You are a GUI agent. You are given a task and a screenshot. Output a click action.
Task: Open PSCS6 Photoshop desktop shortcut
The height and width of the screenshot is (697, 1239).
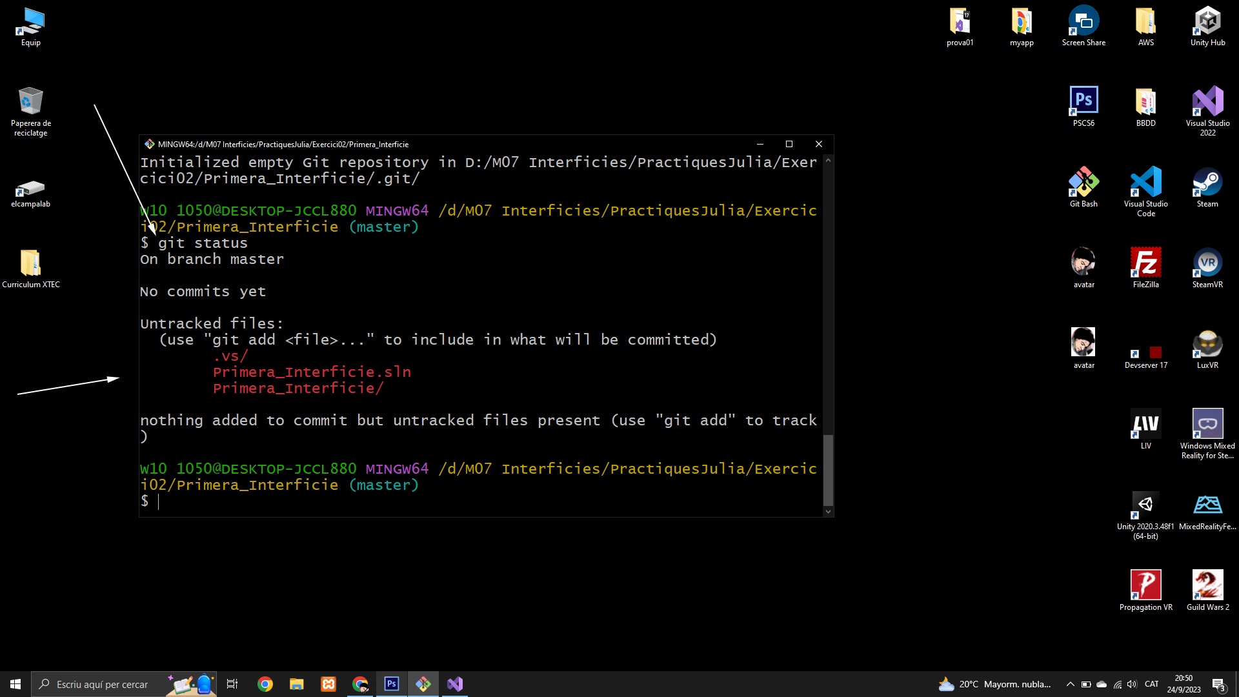1083,103
